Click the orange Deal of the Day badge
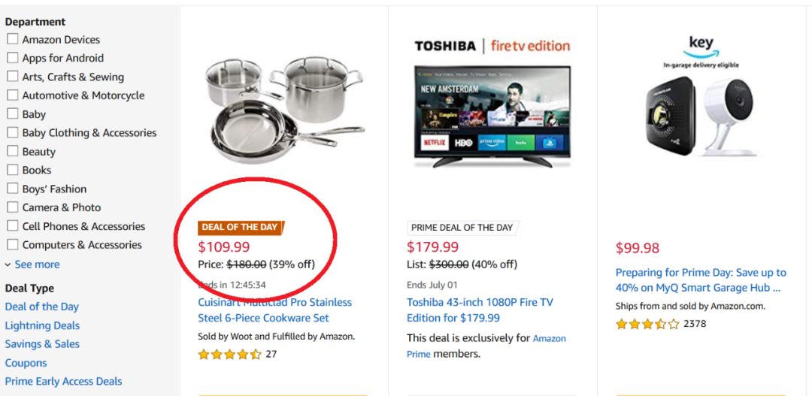 coord(241,227)
